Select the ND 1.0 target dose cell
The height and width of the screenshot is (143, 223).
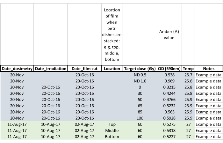(140, 81)
